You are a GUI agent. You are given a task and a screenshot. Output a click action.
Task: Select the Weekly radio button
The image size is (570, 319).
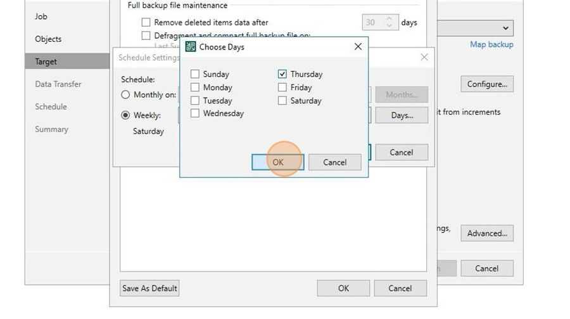pyautogui.click(x=125, y=115)
